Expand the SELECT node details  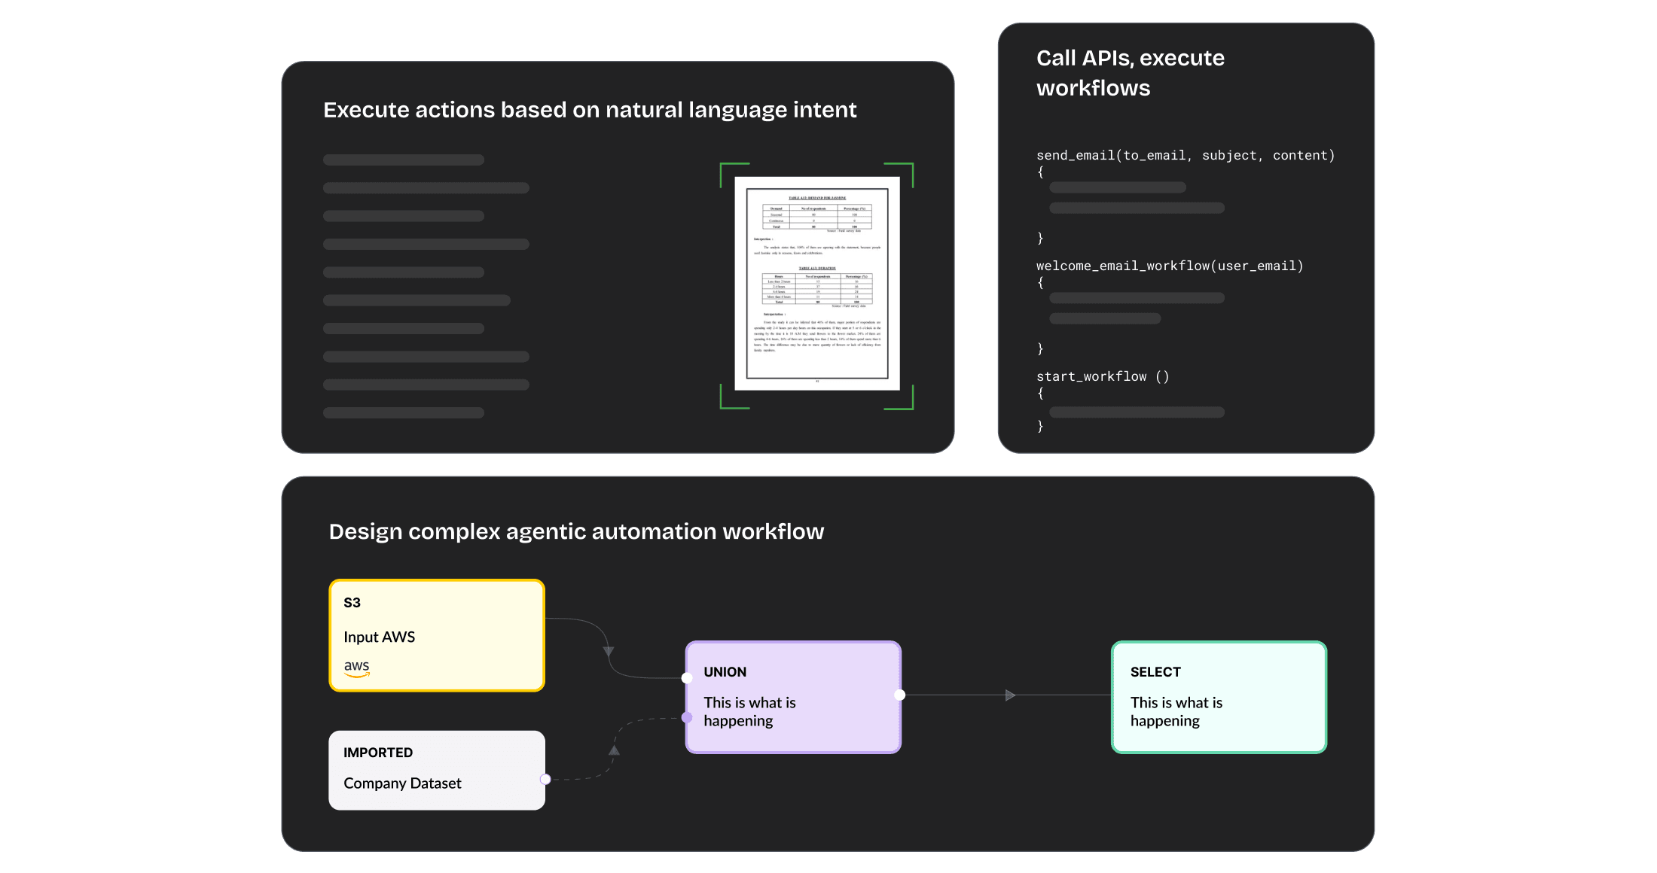click(1218, 696)
